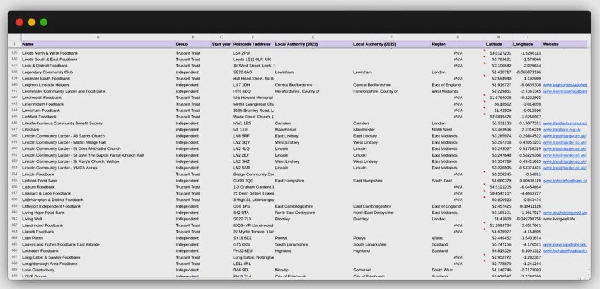Click the vertical scrollbar thumb
600x289 pixels.
[589, 165]
